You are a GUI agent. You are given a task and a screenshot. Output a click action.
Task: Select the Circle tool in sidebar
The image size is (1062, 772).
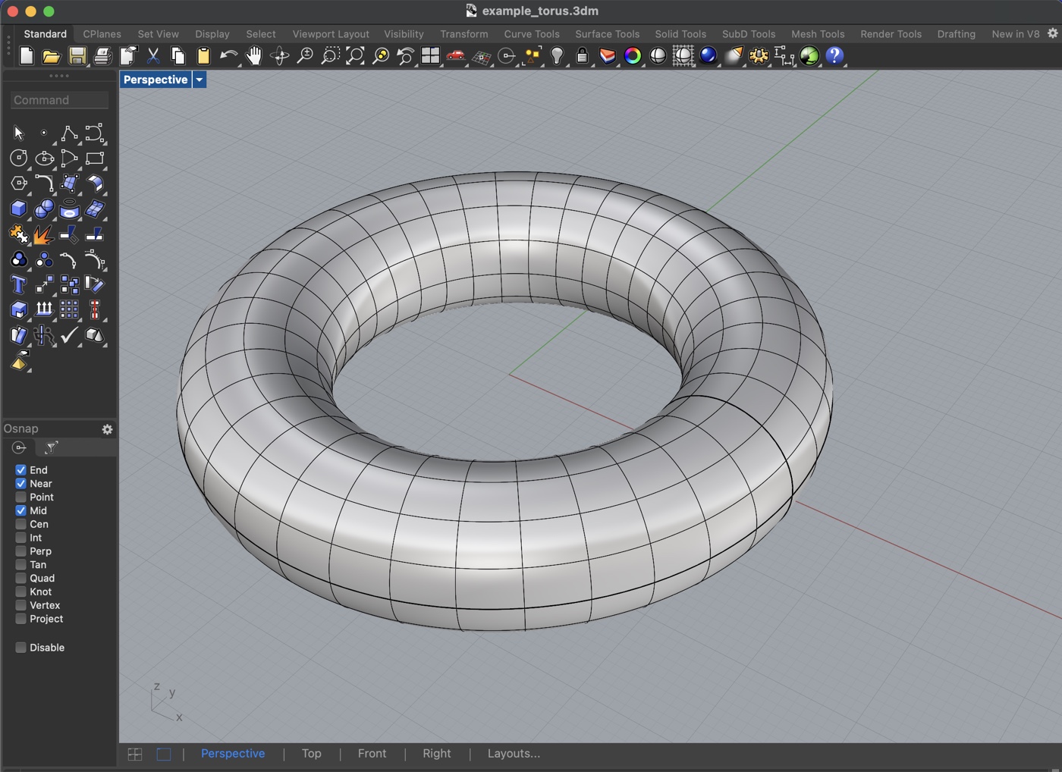(19, 158)
